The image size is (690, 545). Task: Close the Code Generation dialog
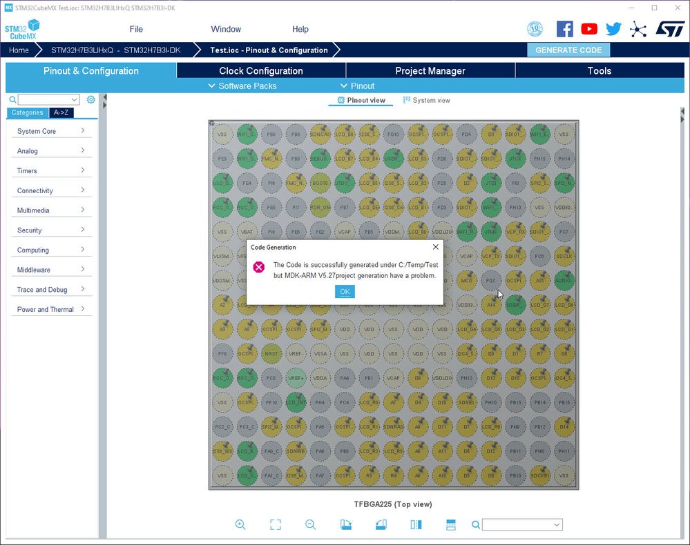click(436, 247)
